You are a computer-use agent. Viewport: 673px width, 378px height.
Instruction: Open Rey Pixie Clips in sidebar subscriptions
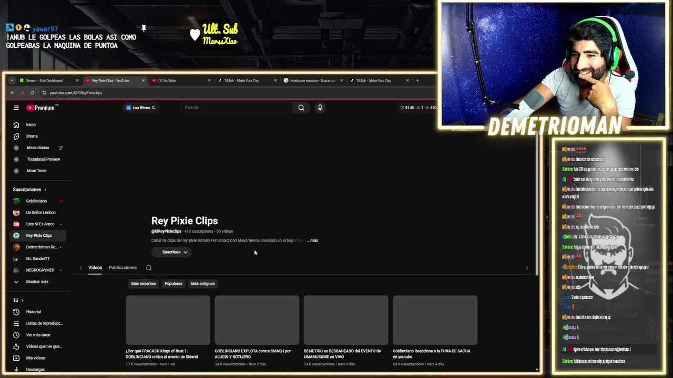[x=38, y=236]
